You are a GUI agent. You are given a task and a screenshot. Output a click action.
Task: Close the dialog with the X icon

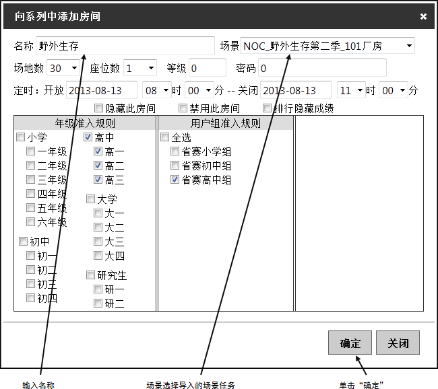[423, 16]
